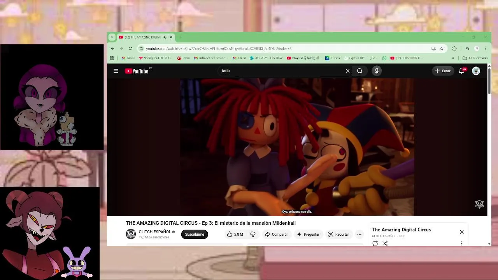Open the YouTube notifications bell
The image size is (498, 280).
tap(461, 71)
